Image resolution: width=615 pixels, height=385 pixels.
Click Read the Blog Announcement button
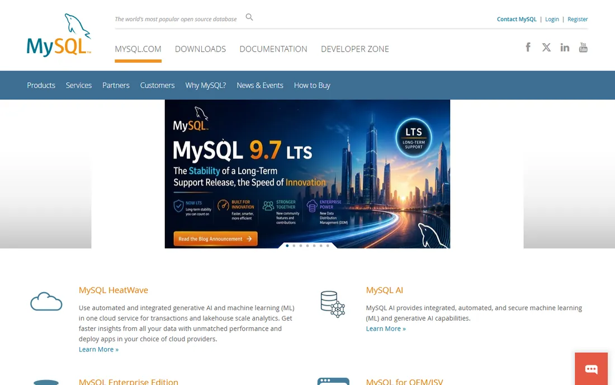(215, 238)
